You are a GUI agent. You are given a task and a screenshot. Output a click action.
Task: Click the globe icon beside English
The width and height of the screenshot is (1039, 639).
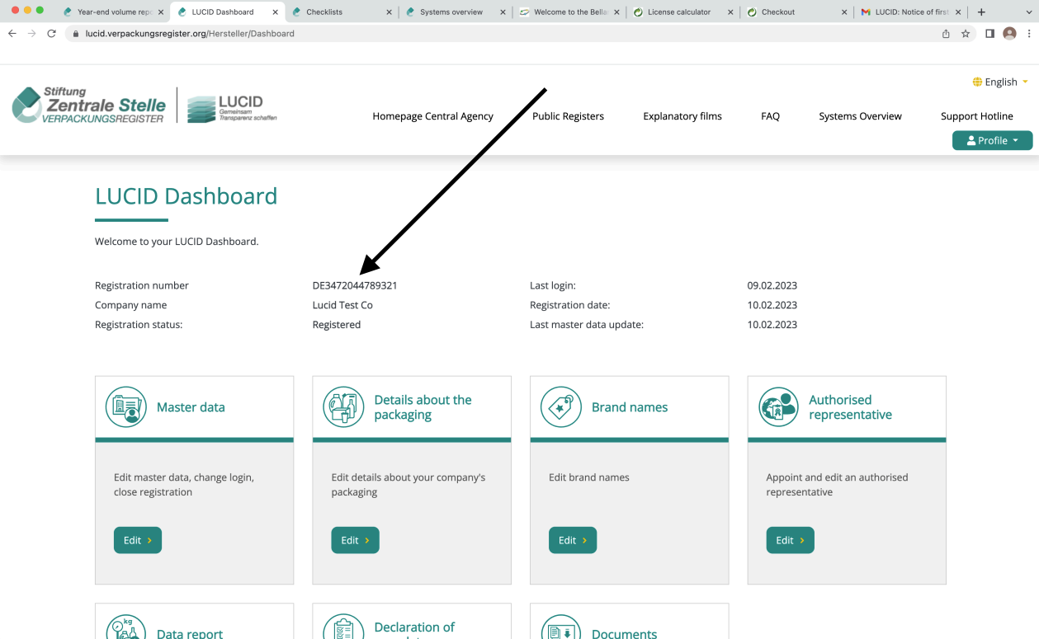click(x=977, y=82)
